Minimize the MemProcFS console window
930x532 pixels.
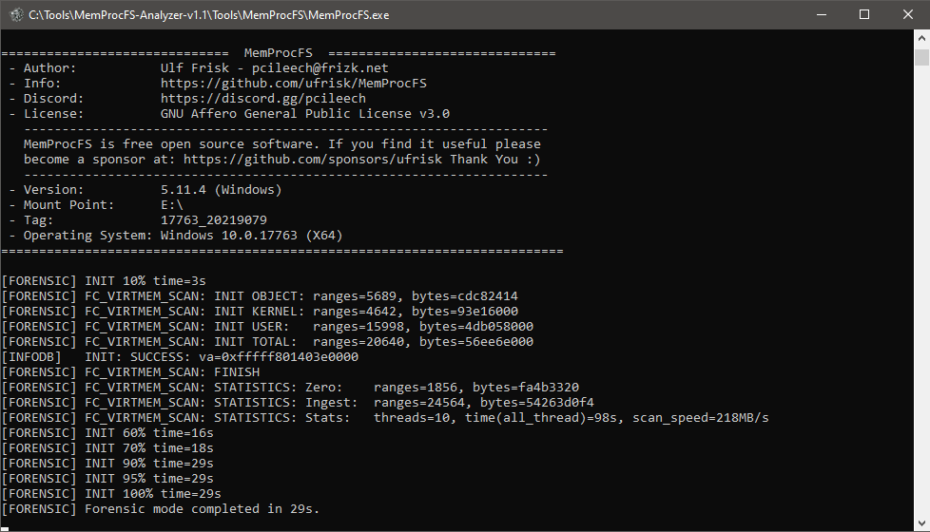tap(820, 14)
